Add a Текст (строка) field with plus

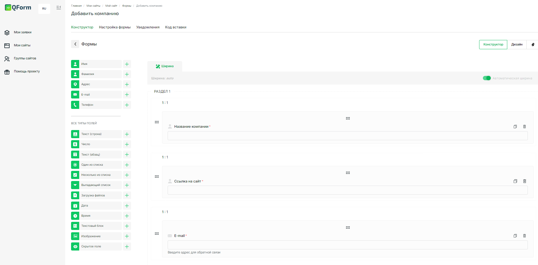tap(127, 134)
